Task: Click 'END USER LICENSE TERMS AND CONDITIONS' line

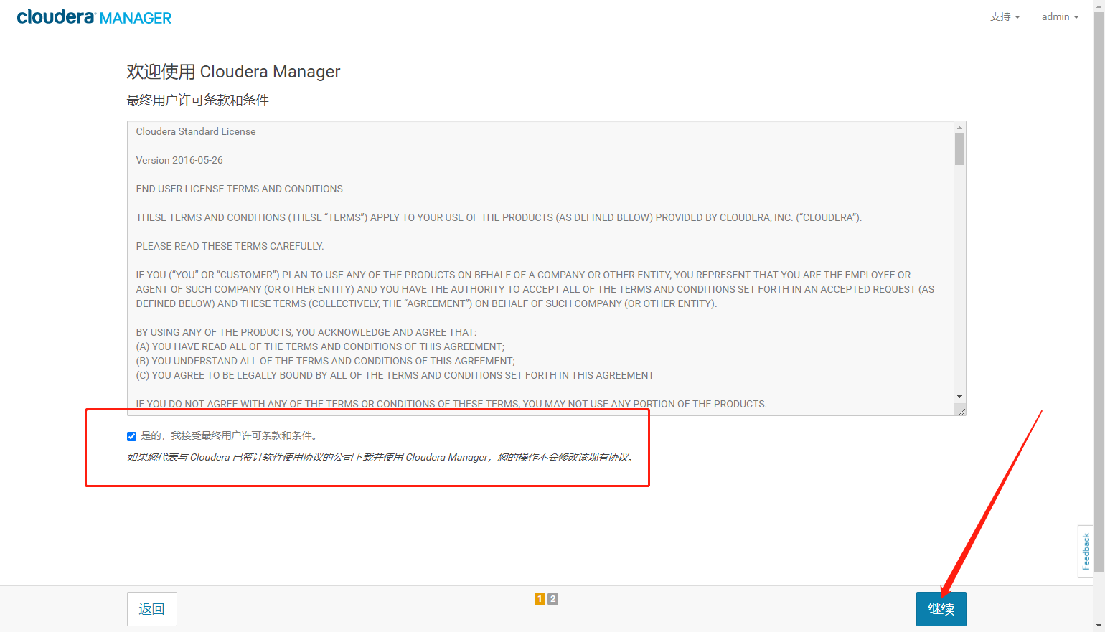Action: [240, 189]
